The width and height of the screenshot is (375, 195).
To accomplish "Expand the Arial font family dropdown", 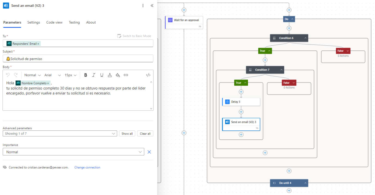I will (x=52, y=75).
